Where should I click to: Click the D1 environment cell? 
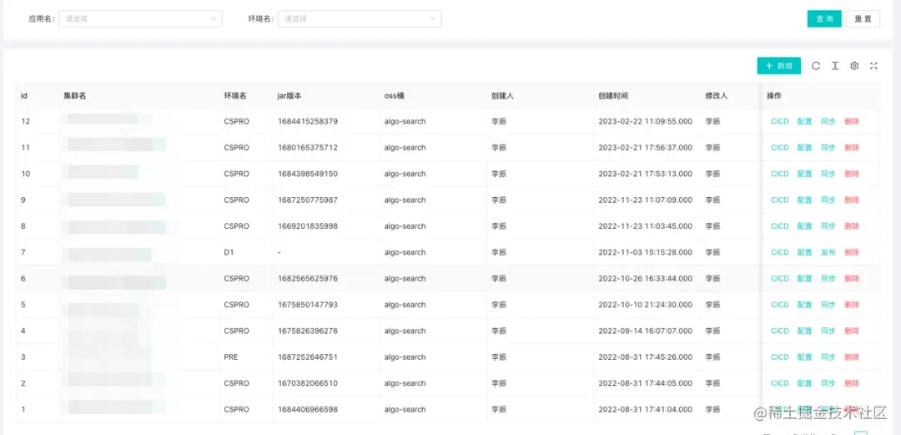click(229, 252)
